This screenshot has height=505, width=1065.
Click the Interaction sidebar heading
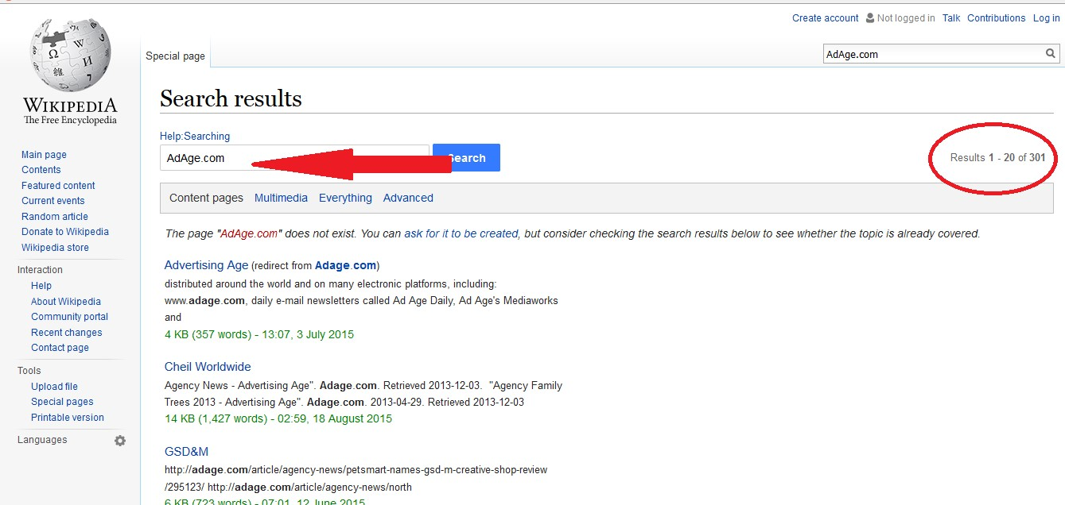[x=40, y=270]
